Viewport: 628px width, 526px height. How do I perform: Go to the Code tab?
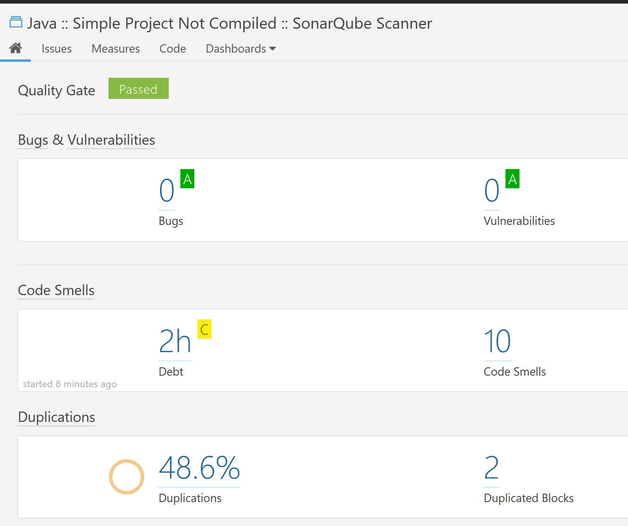click(x=173, y=49)
